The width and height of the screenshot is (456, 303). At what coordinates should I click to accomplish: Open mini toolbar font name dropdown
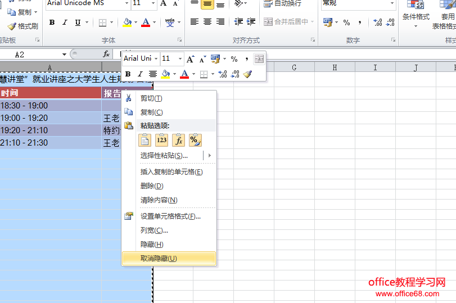pos(156,58)
